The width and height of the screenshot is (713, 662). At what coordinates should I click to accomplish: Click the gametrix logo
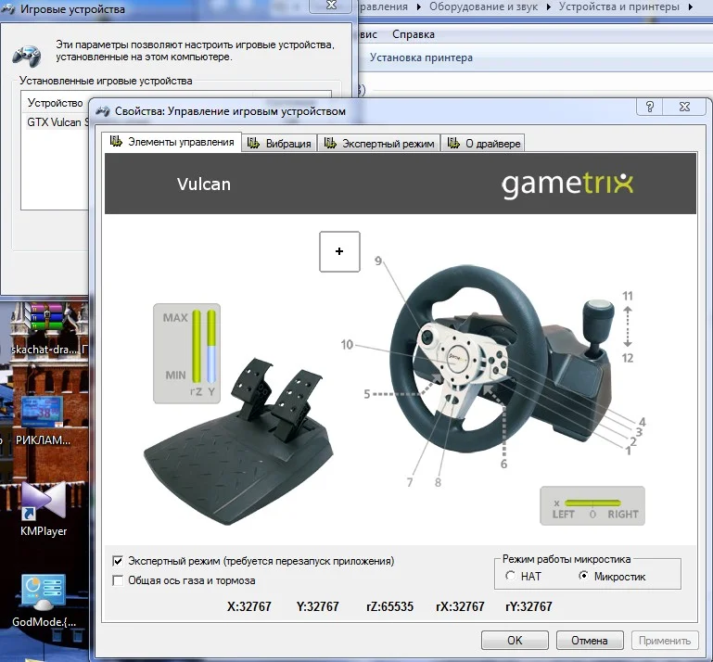point(567,183)
